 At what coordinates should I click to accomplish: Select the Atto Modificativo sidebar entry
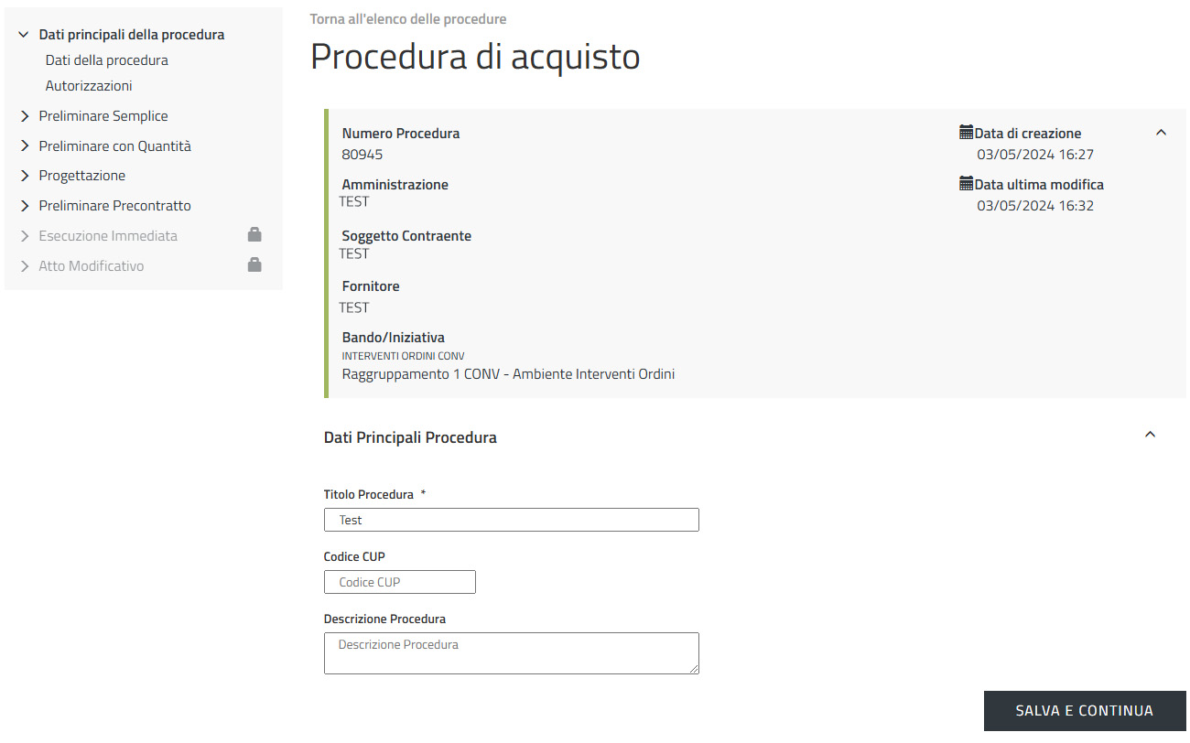(92, 266)
